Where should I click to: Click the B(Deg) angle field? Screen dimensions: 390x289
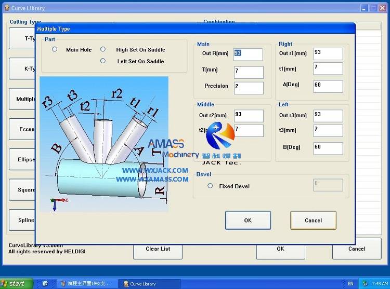pos(328,148)
